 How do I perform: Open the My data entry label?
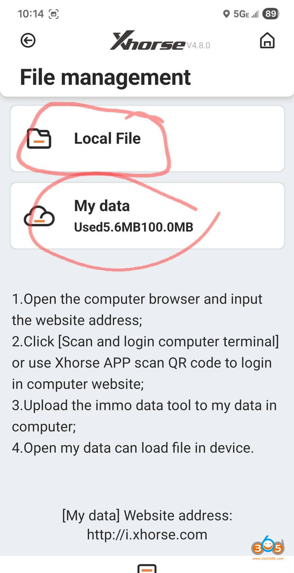tap(102, 206)
